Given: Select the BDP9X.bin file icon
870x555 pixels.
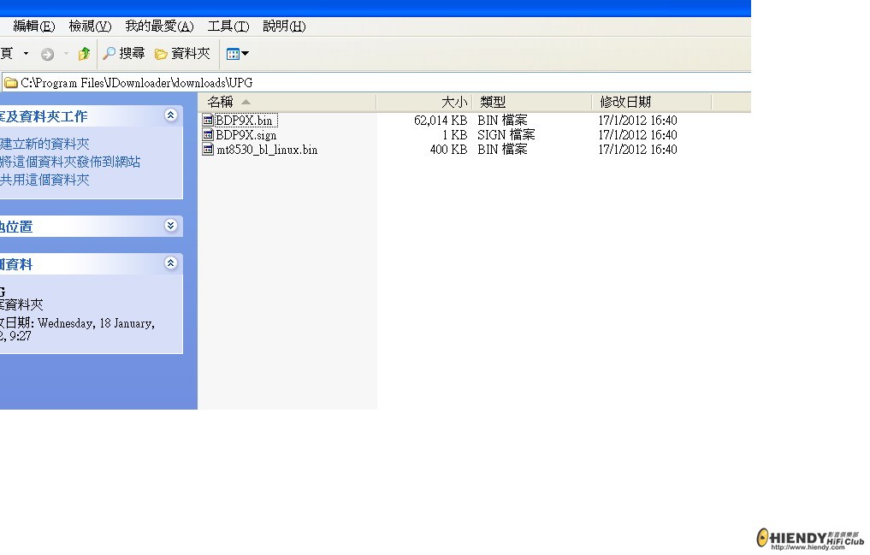Looking at the screenshot, I should coord(208,120).
